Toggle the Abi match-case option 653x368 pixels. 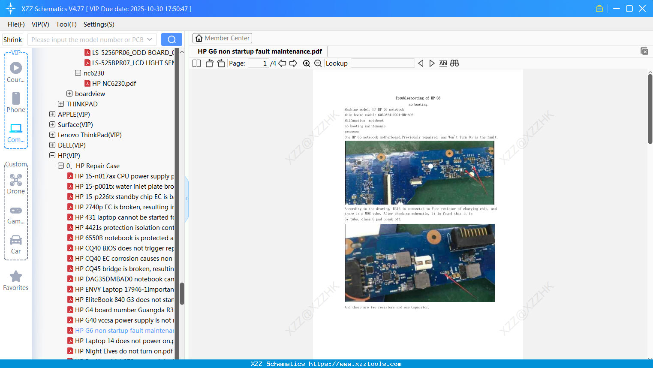click(x=443, y=63)
